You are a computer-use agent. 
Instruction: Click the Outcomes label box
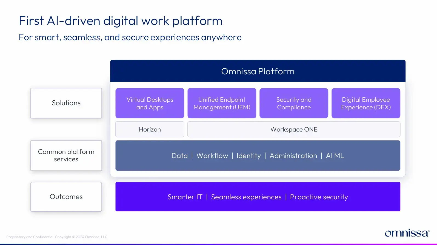(x=66, y=197)
